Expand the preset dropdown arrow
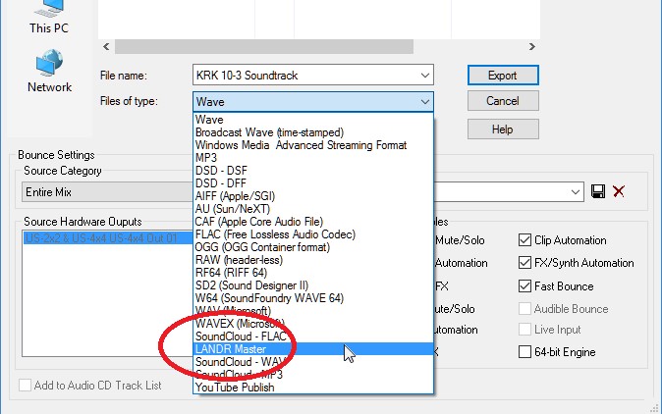This screenshot has height=414, width=662. point(575,192)
